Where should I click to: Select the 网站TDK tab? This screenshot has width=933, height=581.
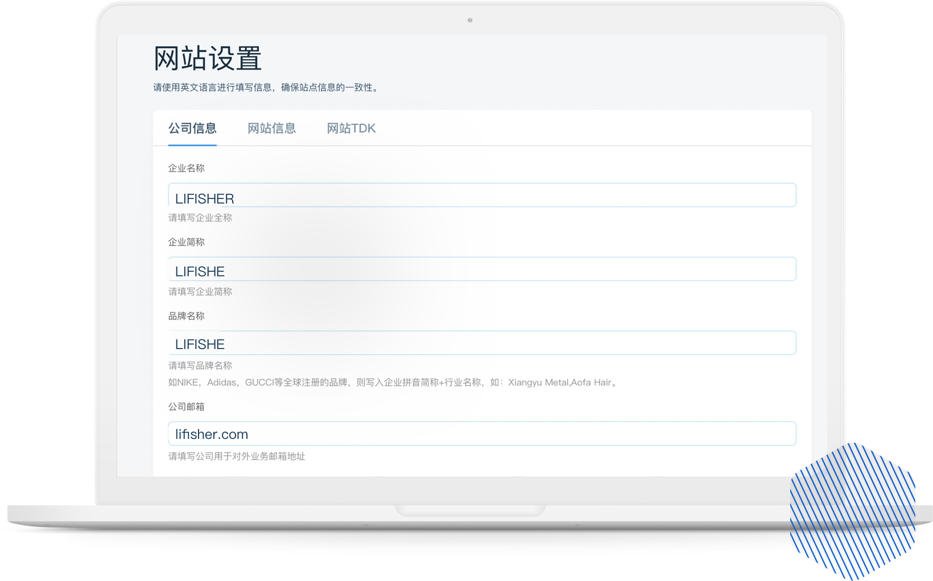[351, 128]
